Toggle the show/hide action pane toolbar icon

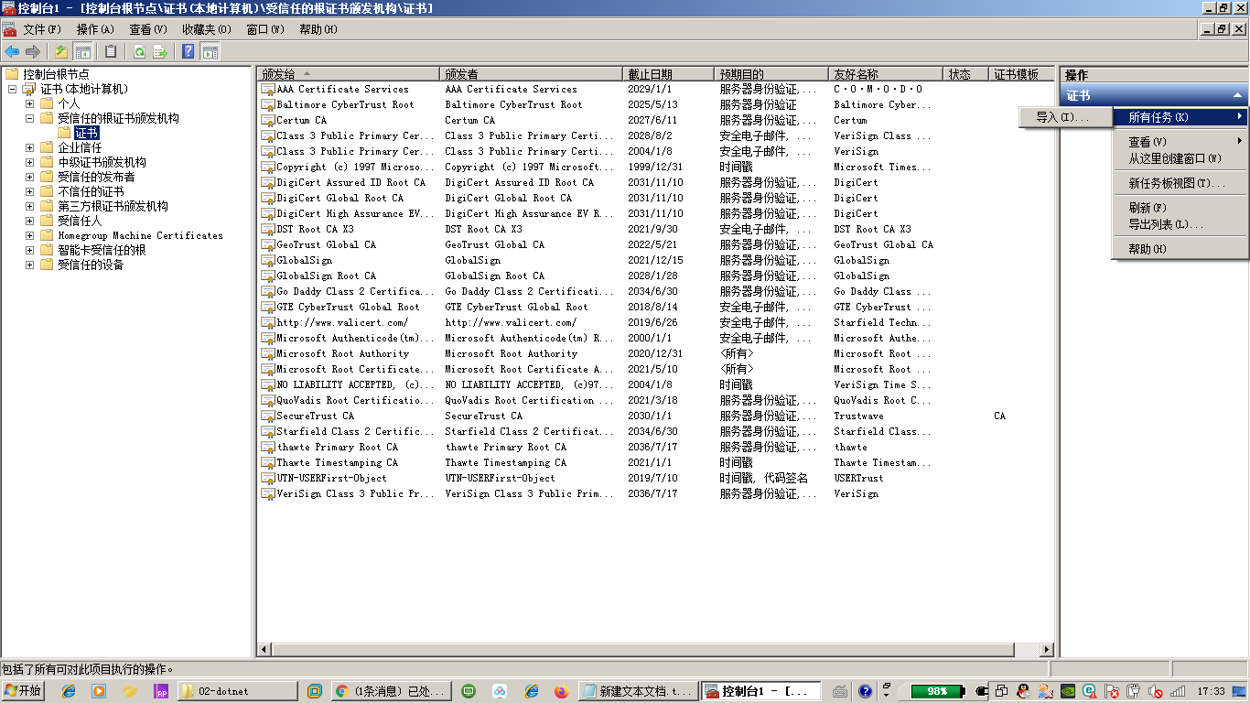pyautogui.click(x=209, y=51)
